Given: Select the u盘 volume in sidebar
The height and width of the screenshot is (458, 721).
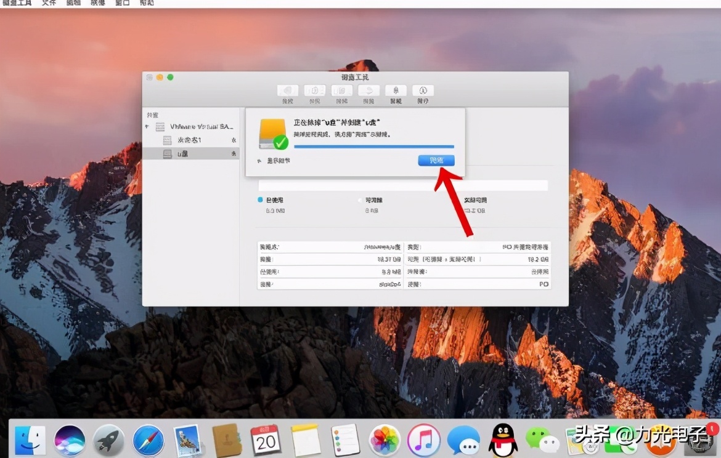Looking at the screenshot, I should [183, 154].
